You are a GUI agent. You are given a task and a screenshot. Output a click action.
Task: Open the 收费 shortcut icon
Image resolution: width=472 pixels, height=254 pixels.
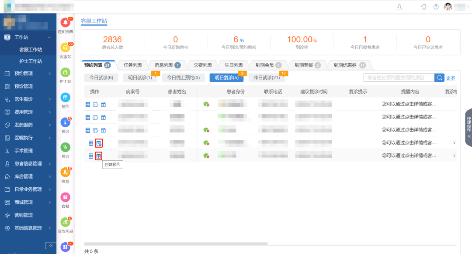65,173
